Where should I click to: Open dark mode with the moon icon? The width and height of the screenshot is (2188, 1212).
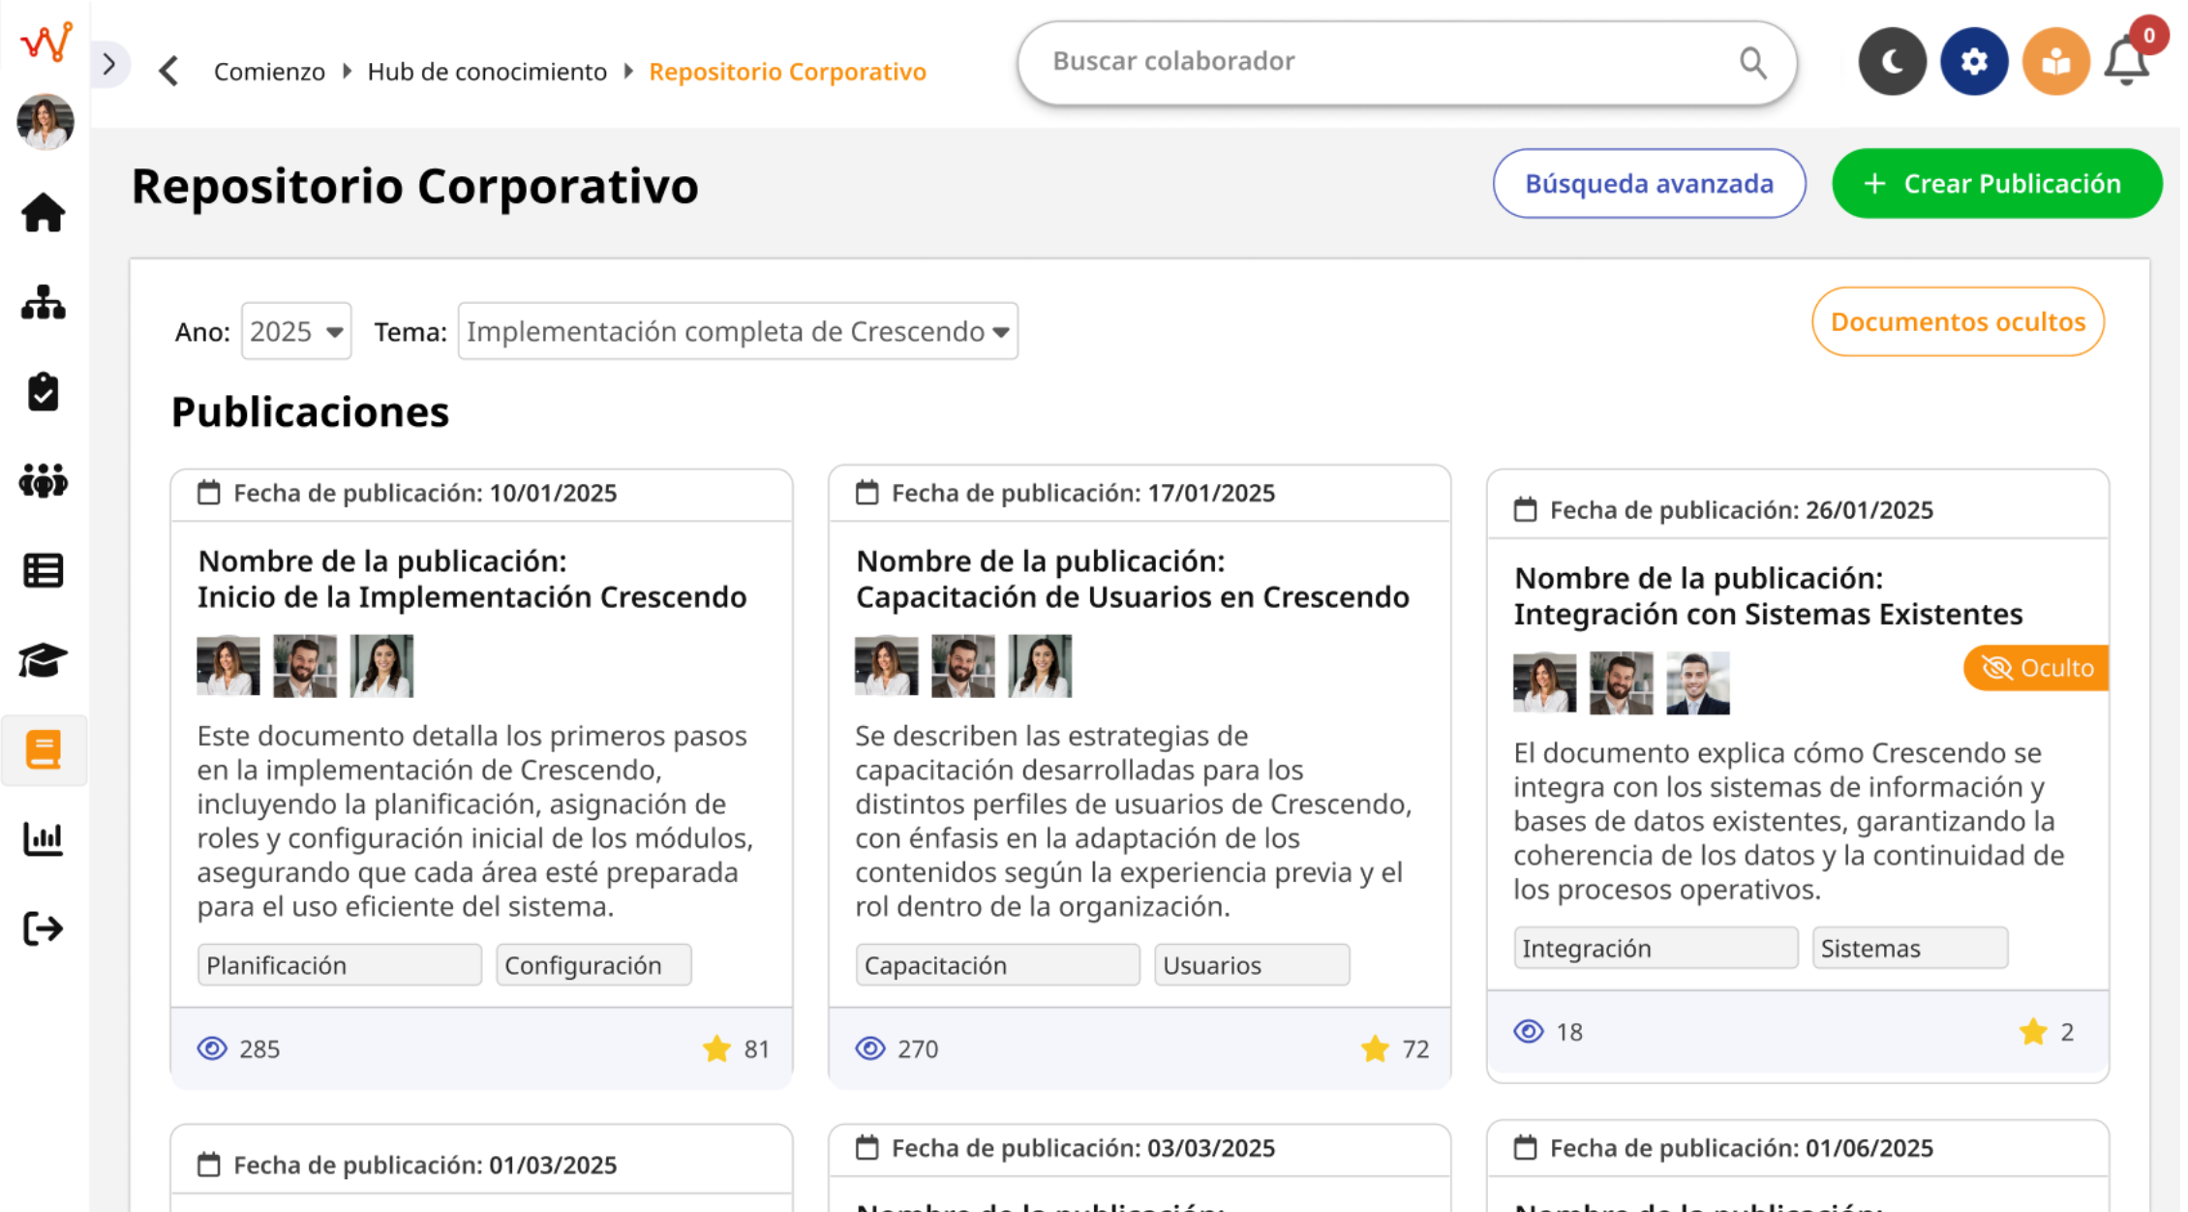pos(1892,61)
